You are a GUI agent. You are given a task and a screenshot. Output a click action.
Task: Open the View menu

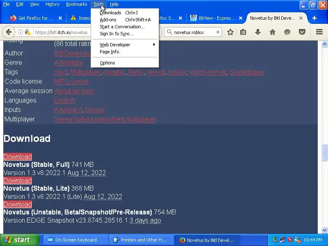[x=34, y=4]
